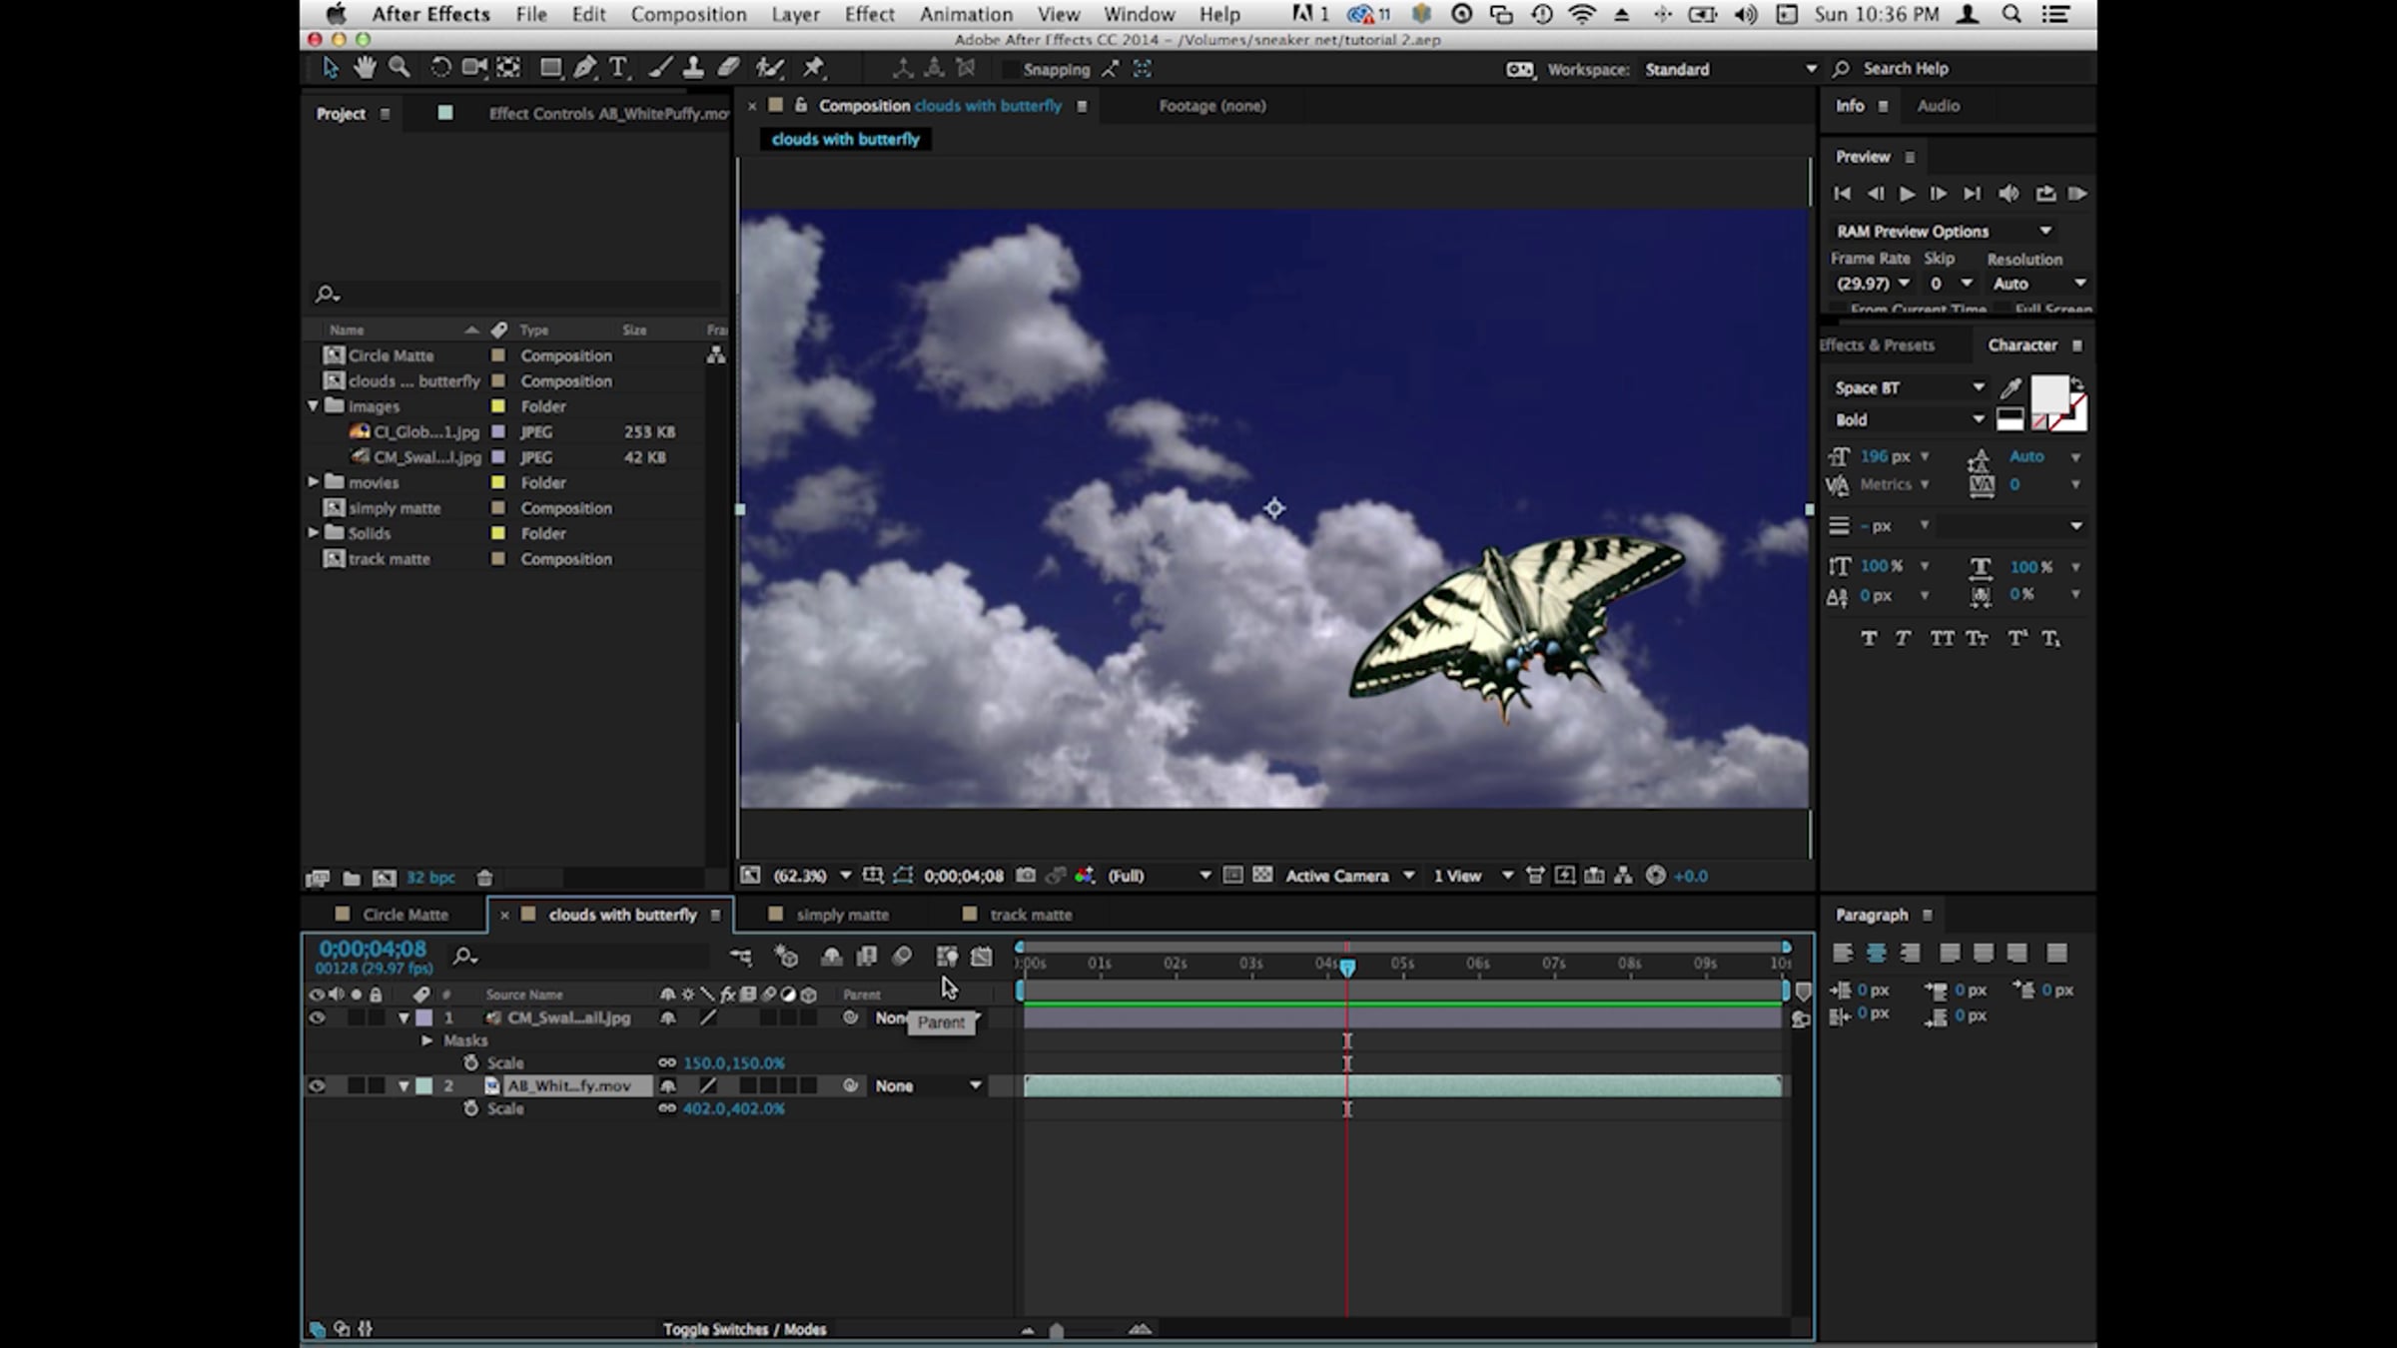Select the Rectangle shape tool
This screenshot has height=1348, width=2397.
point(549,68)
